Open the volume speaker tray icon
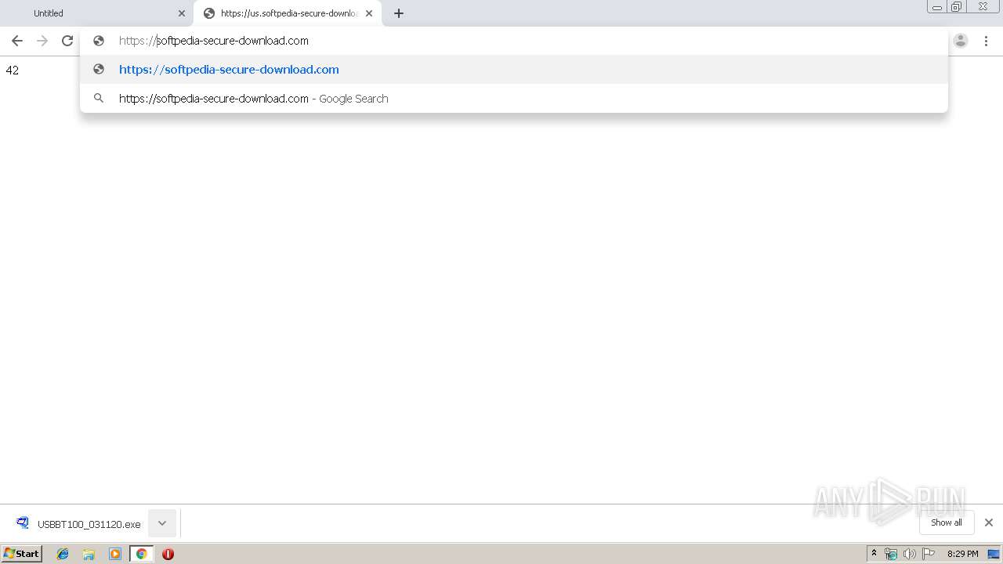This screenshot has height=564, width=1003. (909, 554)
